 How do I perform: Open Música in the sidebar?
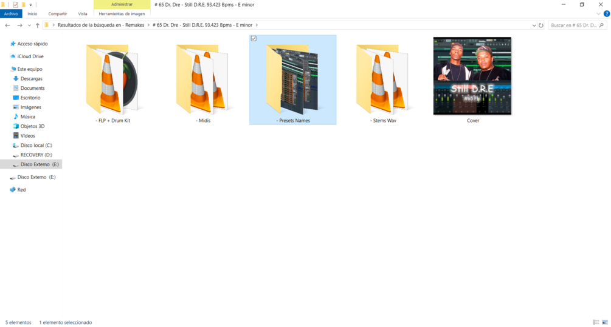point(28,116)
